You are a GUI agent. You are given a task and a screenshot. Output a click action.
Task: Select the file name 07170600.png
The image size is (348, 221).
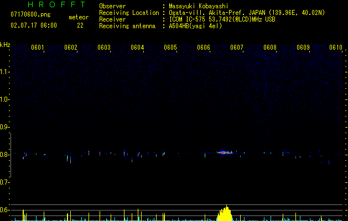[30, 15]
